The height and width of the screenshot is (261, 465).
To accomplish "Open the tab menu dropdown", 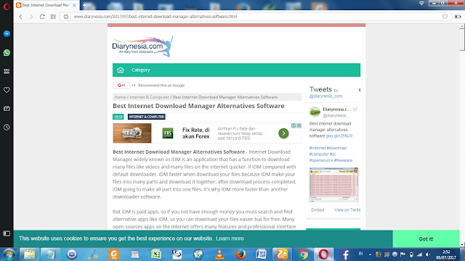I will tap(421, 3).
